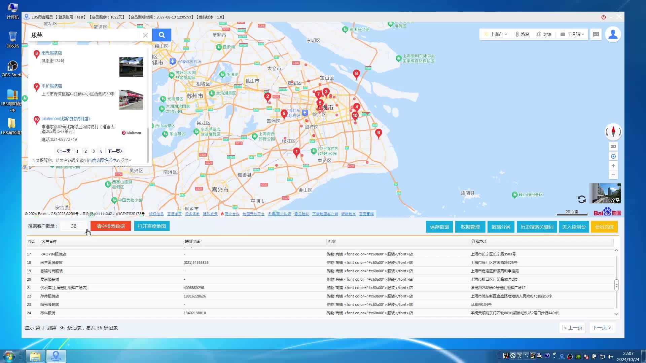The width and height of the screenshot is (646, 363).
Task: Click the user profile avatar icon
Action: click(x=613, y=34)
